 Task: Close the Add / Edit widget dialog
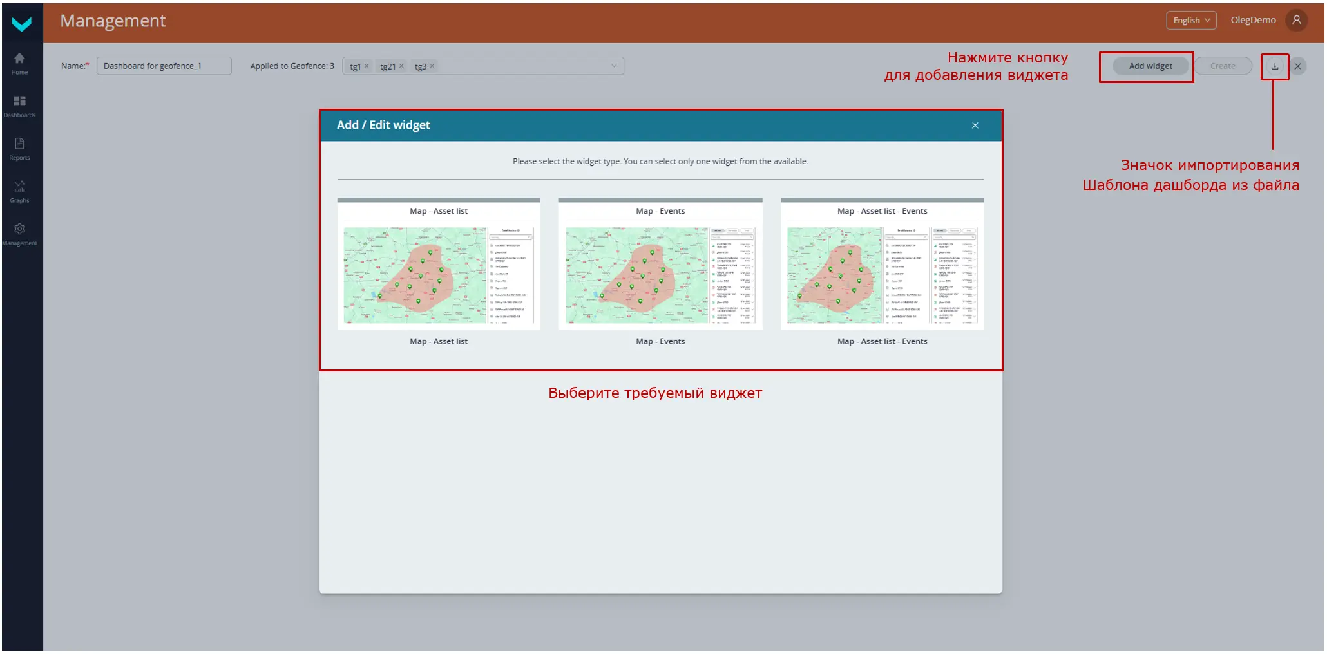click(x=975, y=126)
